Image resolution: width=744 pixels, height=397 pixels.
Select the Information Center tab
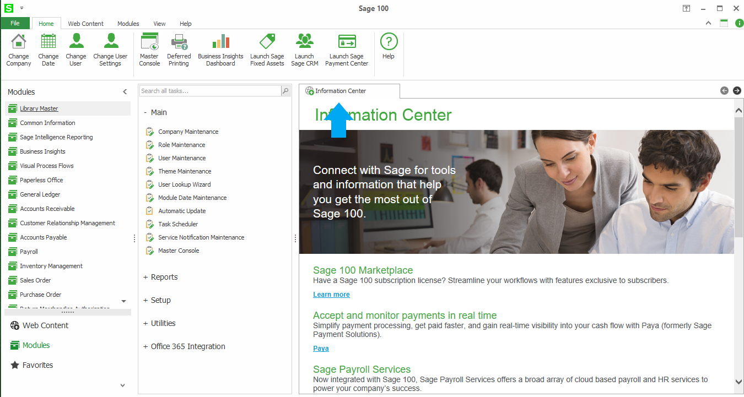[349, 91]
